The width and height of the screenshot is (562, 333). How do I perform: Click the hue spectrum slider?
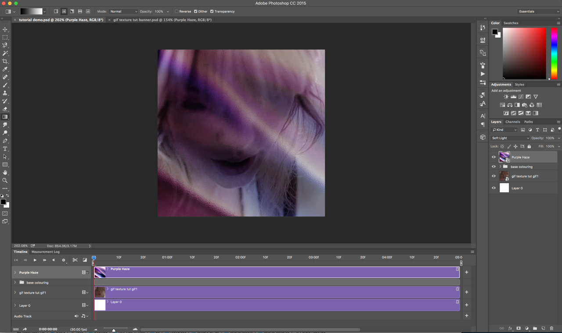click(x=554, y=53)
